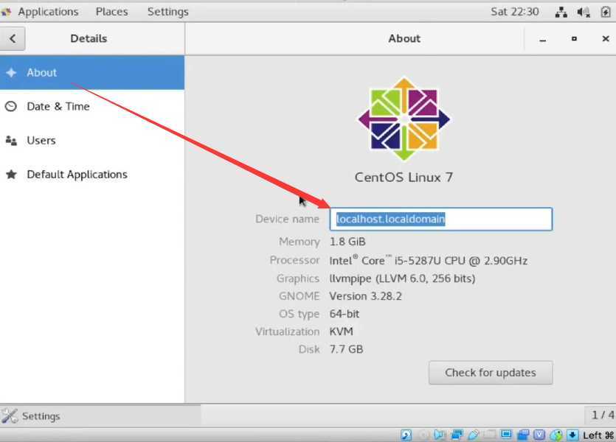This screenshot has height=442, width=616.
Task: Click the Left ⌘ host key label
Action: click(x=598, y=435)
